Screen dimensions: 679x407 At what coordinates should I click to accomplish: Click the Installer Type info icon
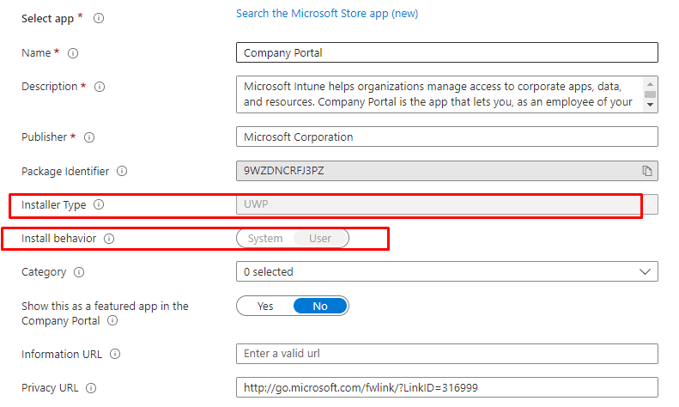[99, 204]
